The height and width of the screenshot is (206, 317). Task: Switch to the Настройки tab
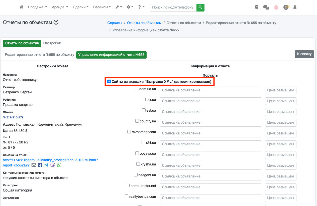52,43
